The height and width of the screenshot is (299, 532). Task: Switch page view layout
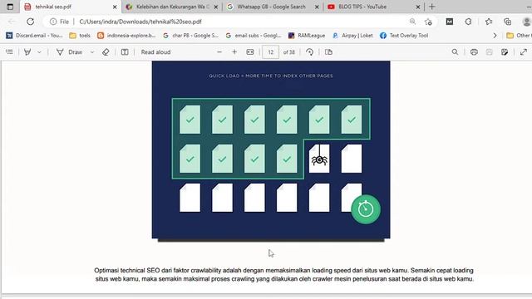click(x=328, y=51)
